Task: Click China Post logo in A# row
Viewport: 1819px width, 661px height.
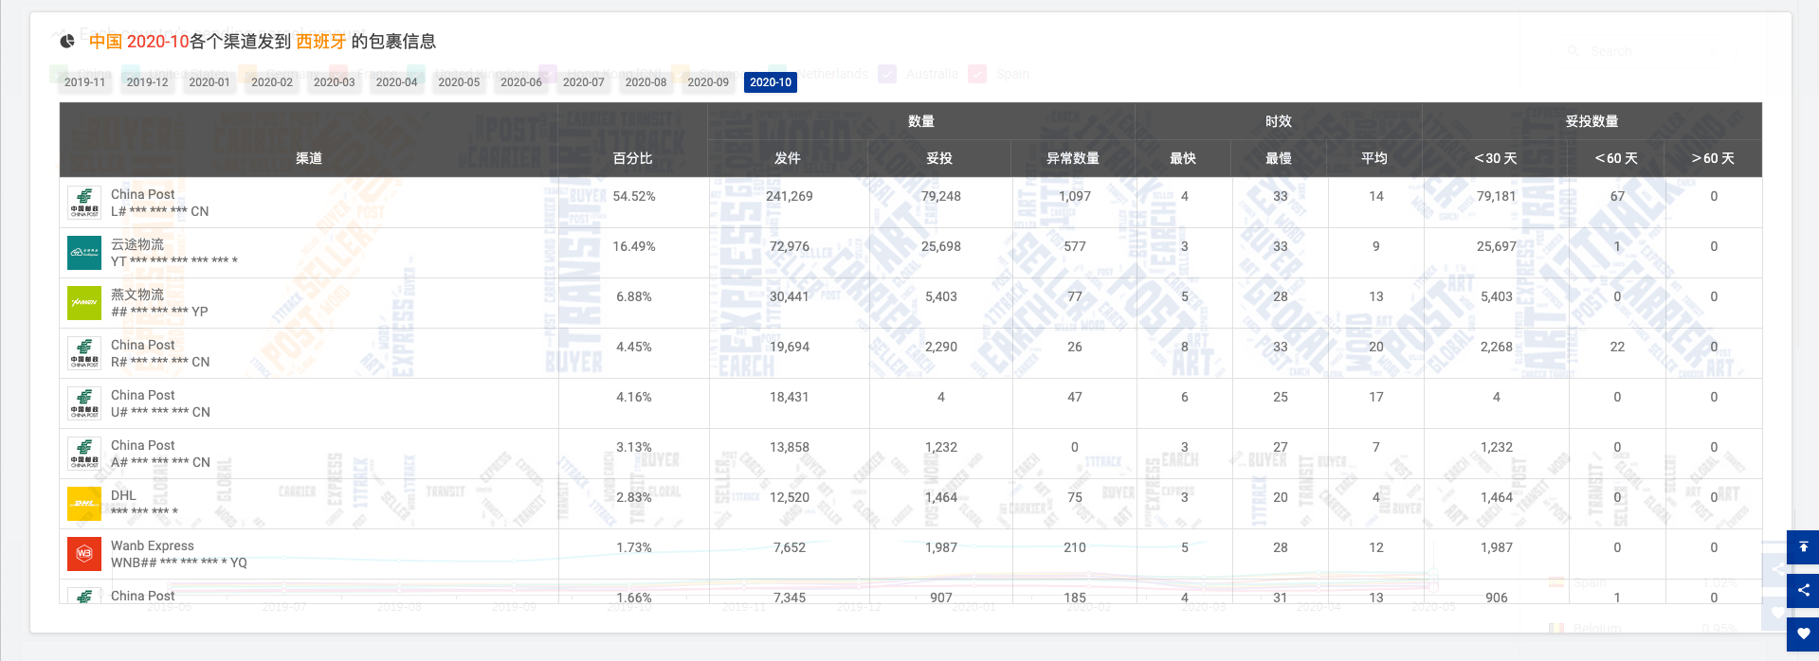Action: pyautogui.click(x=84, y=454)
